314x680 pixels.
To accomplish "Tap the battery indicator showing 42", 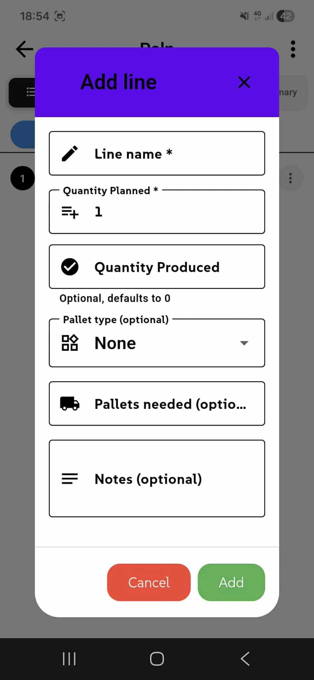I will (286, 16).
